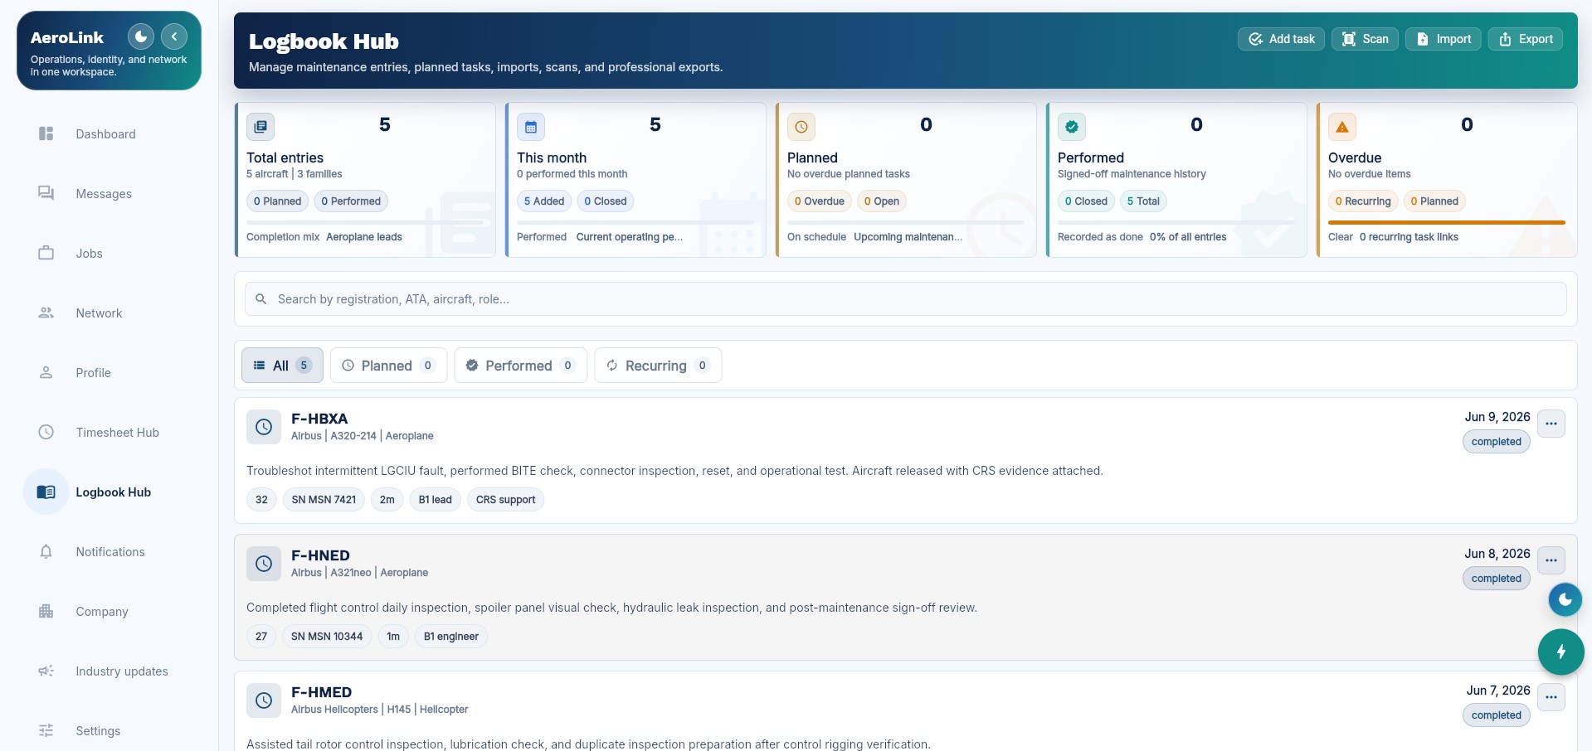
Task: Click the Export button
Action: 1525,39
